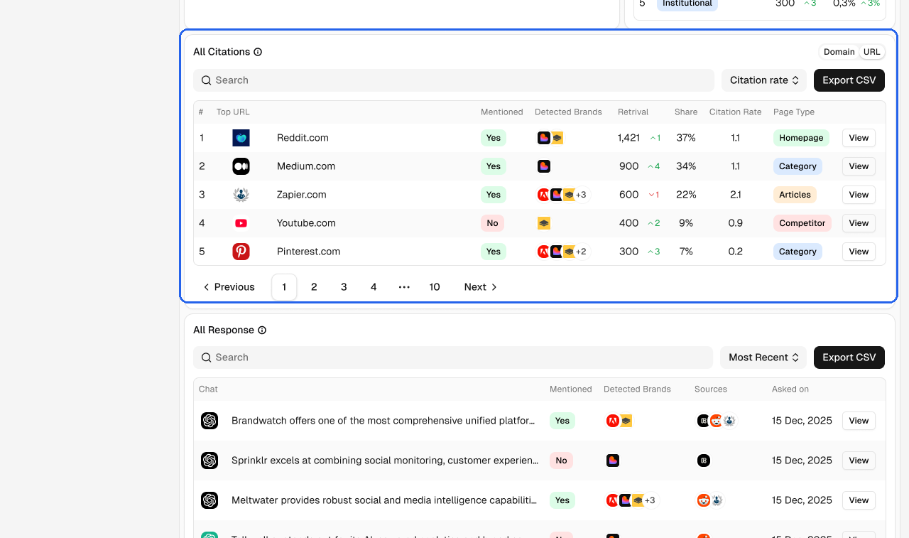909x538 pixels.
Task: View details for Medium.com citation
Action: pos(859,166)
